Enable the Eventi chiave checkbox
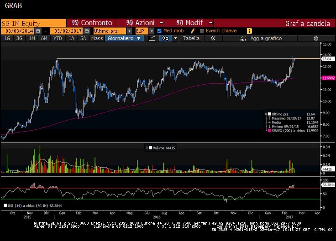336x241 pixels. (x=201, y=31)
